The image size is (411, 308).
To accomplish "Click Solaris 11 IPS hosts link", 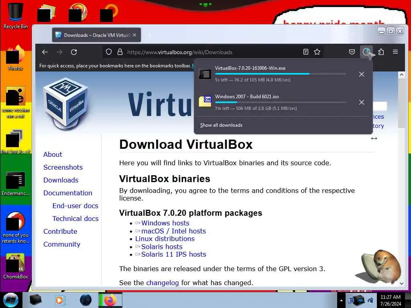I will [x=173, y=254].
